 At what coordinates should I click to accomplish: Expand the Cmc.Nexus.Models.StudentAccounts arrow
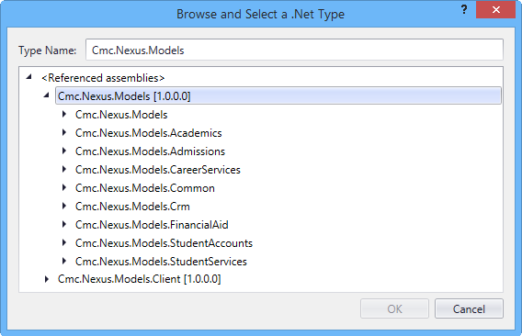pos(64,242)
